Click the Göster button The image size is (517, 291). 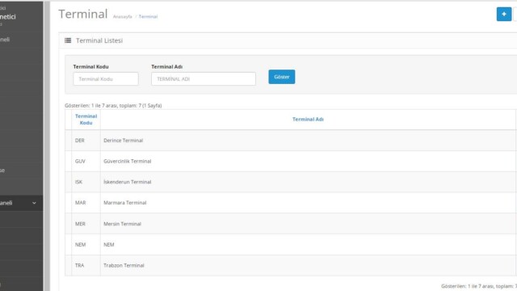click(282, 77)
